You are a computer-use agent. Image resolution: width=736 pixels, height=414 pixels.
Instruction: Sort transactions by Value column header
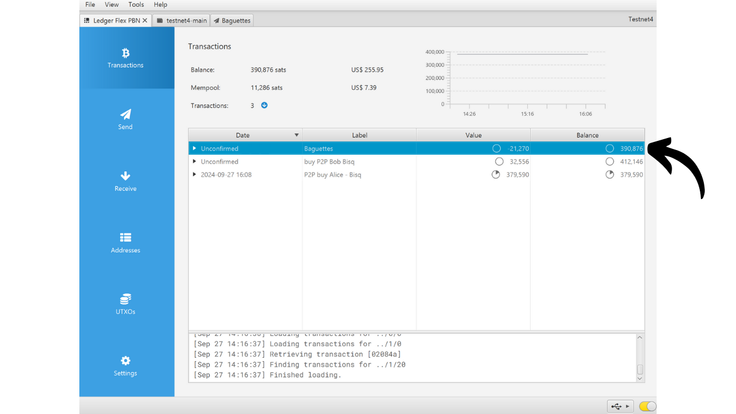473,135
